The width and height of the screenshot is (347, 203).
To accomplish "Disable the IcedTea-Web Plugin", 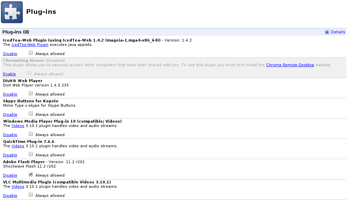I will [x=10, y=54].
